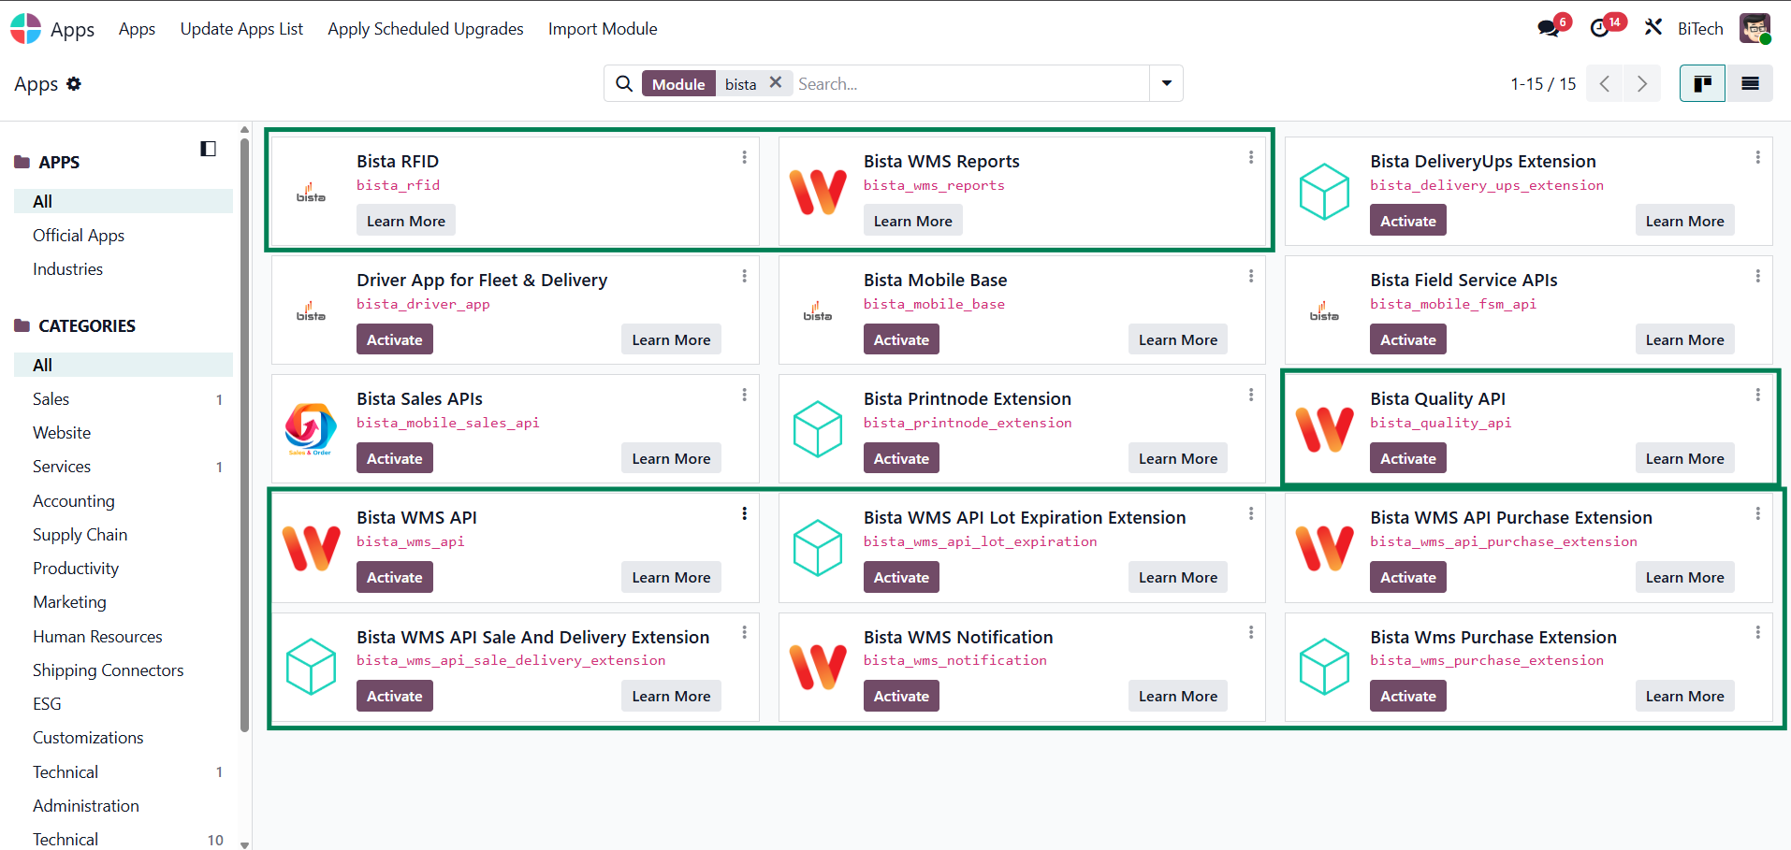The image size is (1791, 850).
Task: Click the sidebar scroll down arrow
Action: click(x=245, y=844)
